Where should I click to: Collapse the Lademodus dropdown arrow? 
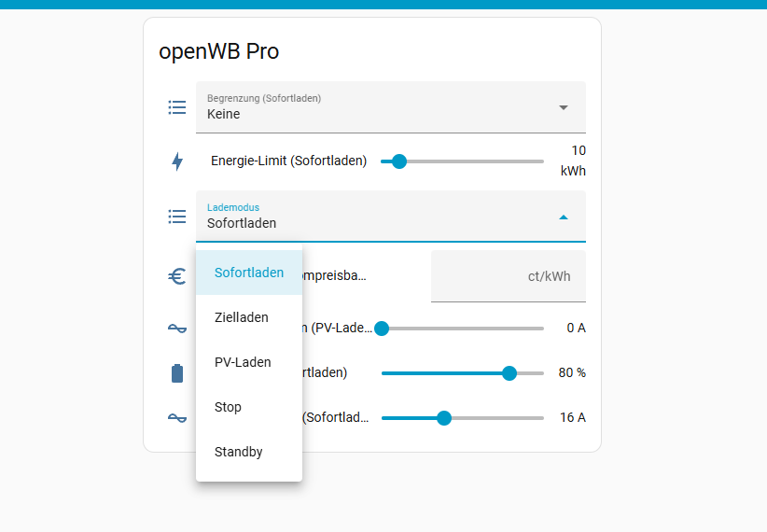pyautogui.click(x=564, y=217)
